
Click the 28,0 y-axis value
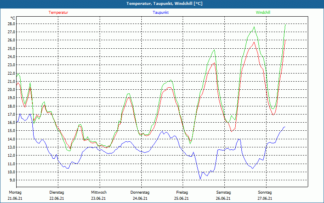pos(11,24)
